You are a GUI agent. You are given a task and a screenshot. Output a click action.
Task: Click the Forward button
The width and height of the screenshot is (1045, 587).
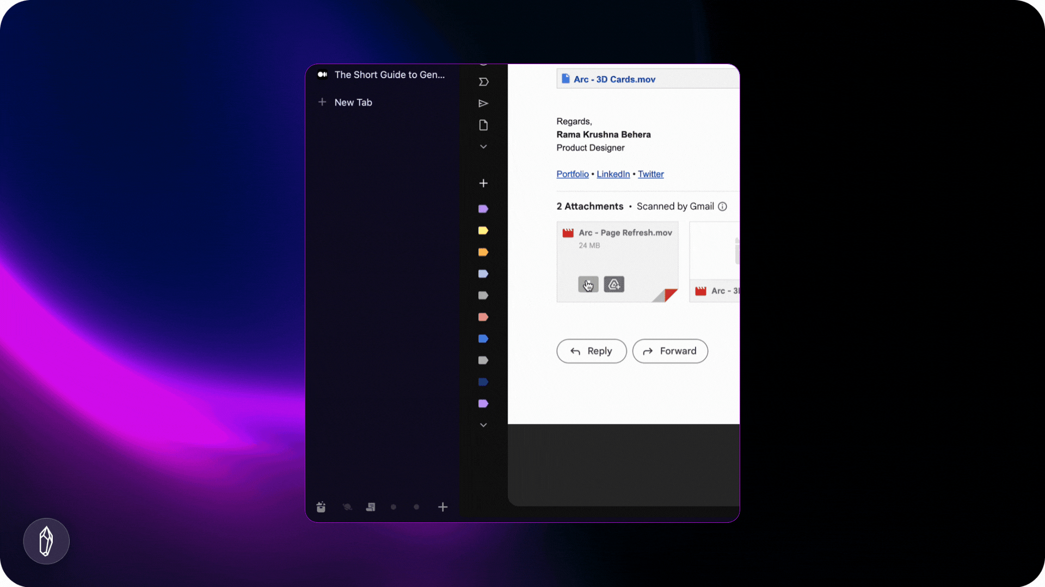[670, 351]
